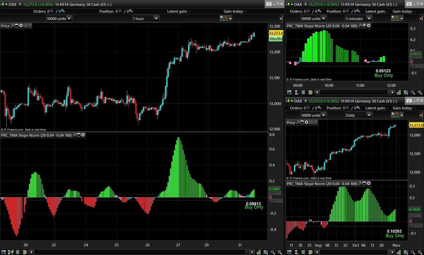Toggle trading panel side arrow in 5 minutes chart

(x=421, y=18)
